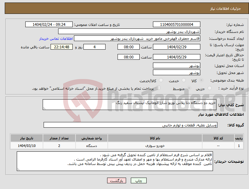Viewport: 249px width, 189px height.
Task: Click the واحد شمارش column header
Action: point(92,138)
